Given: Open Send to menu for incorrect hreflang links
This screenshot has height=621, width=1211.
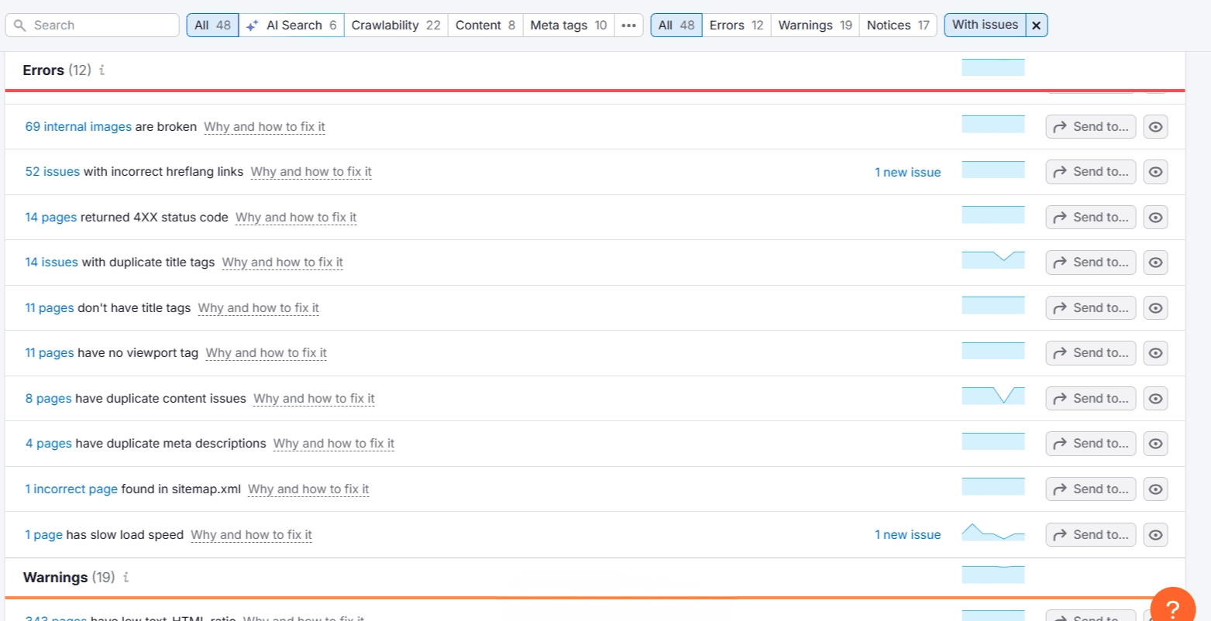Looking at the screenshot, I should click(x=1090, y=172).
